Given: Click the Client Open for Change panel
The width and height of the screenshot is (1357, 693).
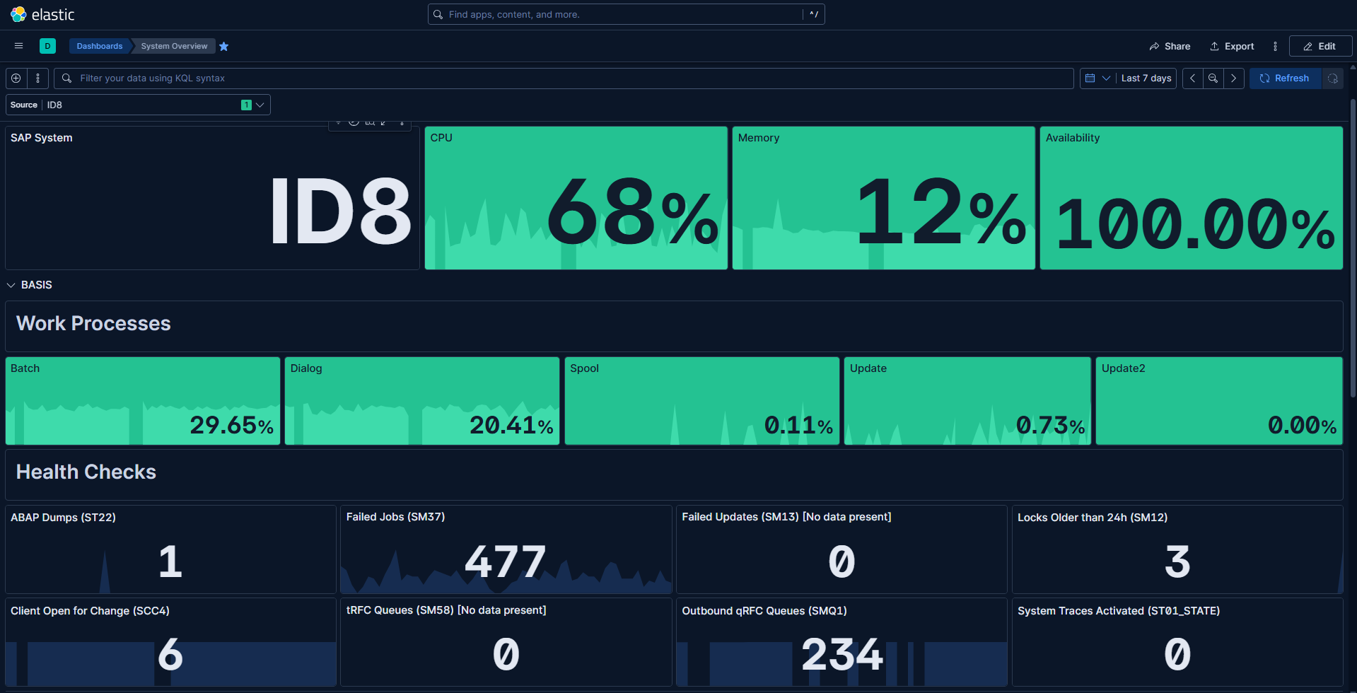Looking at the screenshot, I should point(170,642).
